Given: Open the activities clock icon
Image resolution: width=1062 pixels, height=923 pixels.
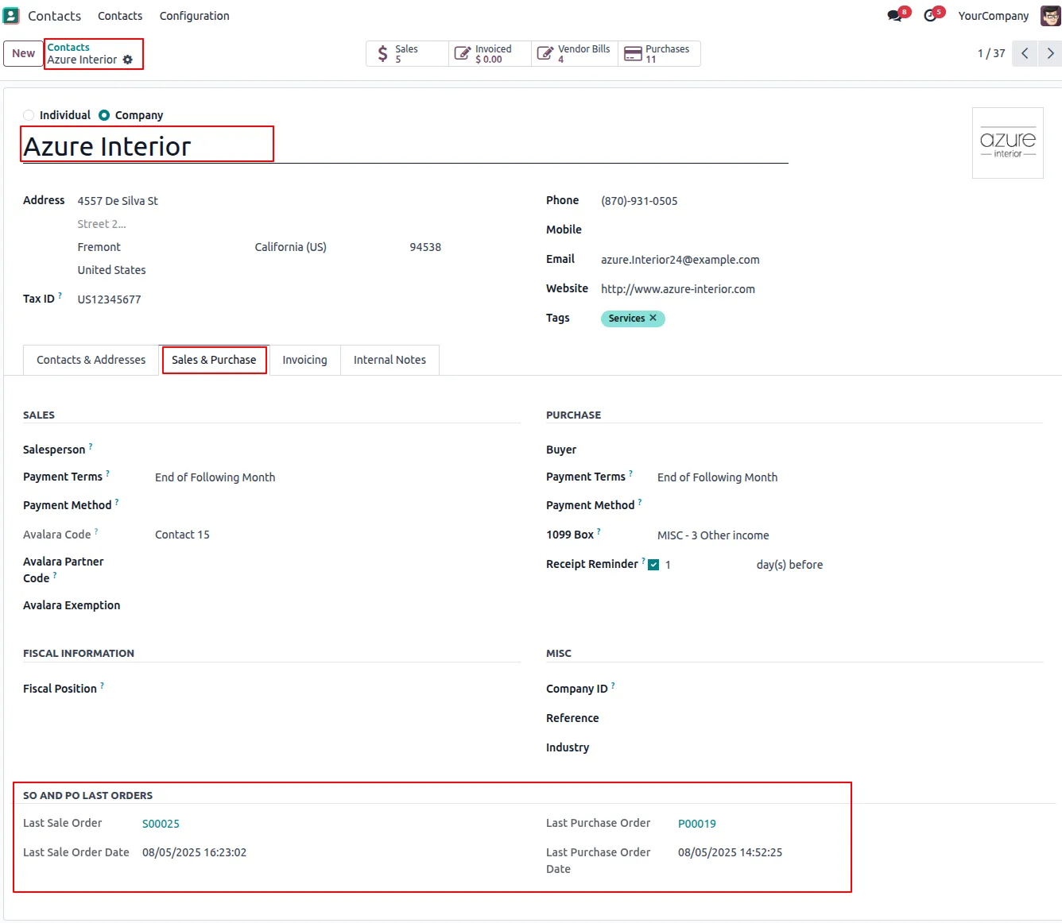Looking at the screenshot, I should coord(930,16).
